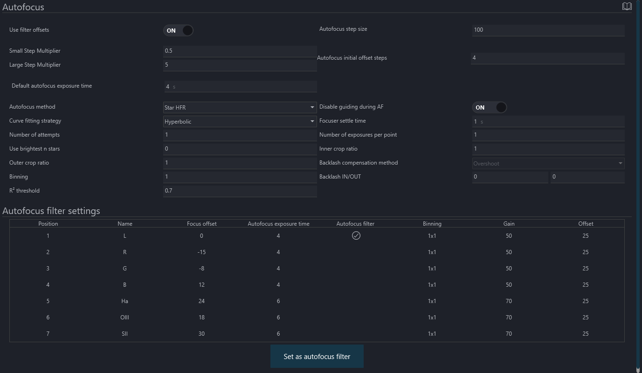This screenshot has height=373, width=642.
Task: Click the exposure time 6 in OIII row
Action: click(x=278, y=318)
